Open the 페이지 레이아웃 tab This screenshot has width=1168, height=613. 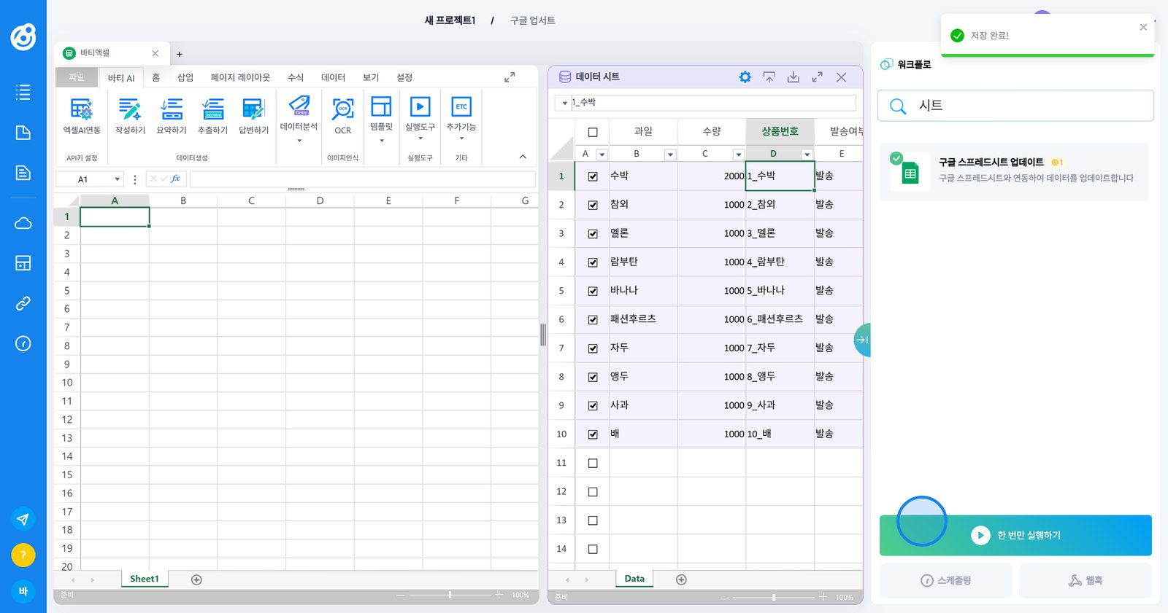pos(240,77)
